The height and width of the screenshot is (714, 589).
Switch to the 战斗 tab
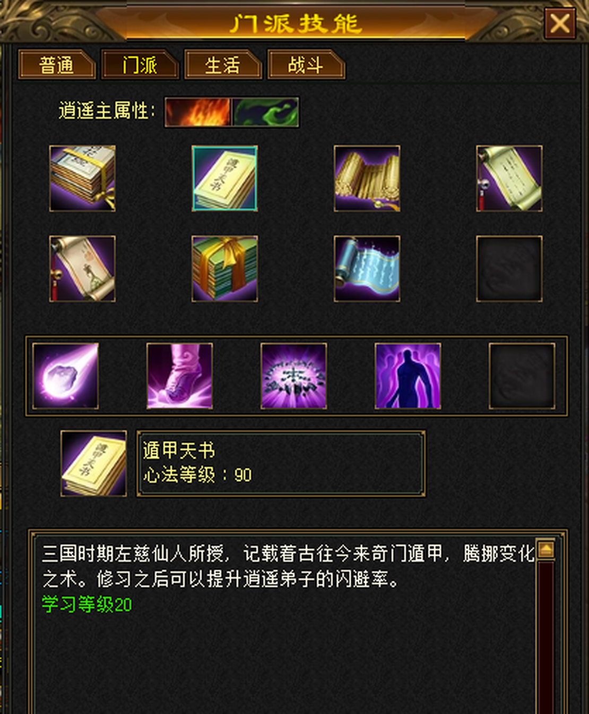[306, 65]
